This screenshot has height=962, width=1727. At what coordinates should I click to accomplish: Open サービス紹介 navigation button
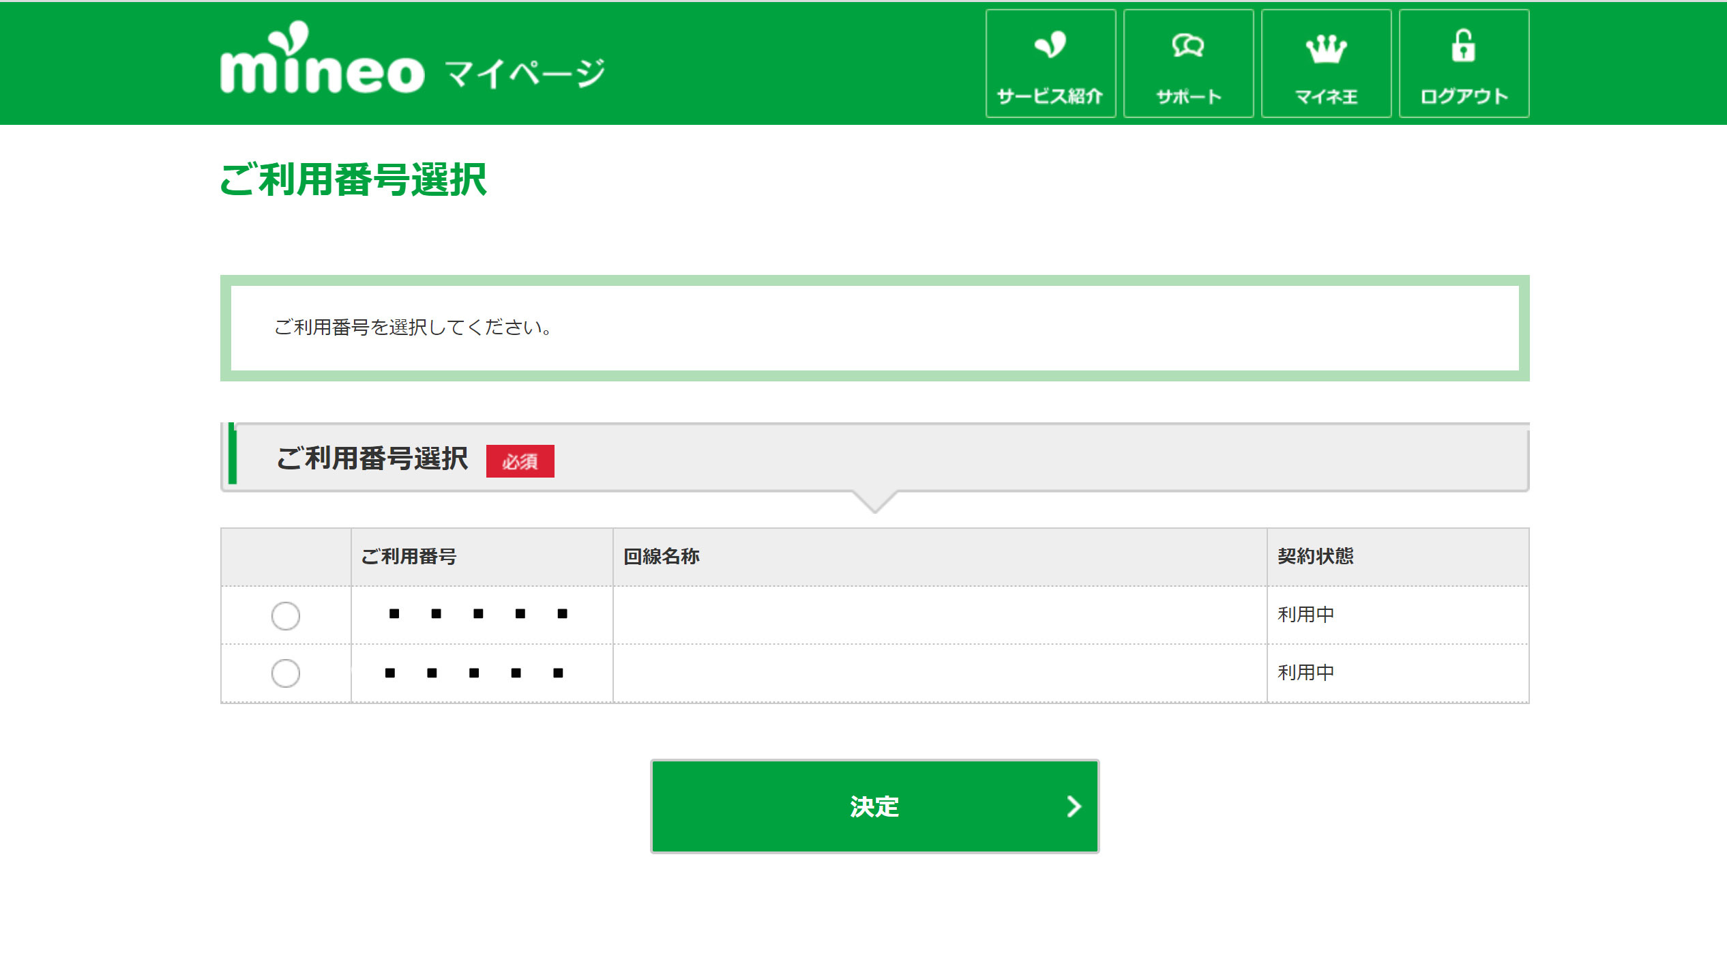[x=1050, y=63]
